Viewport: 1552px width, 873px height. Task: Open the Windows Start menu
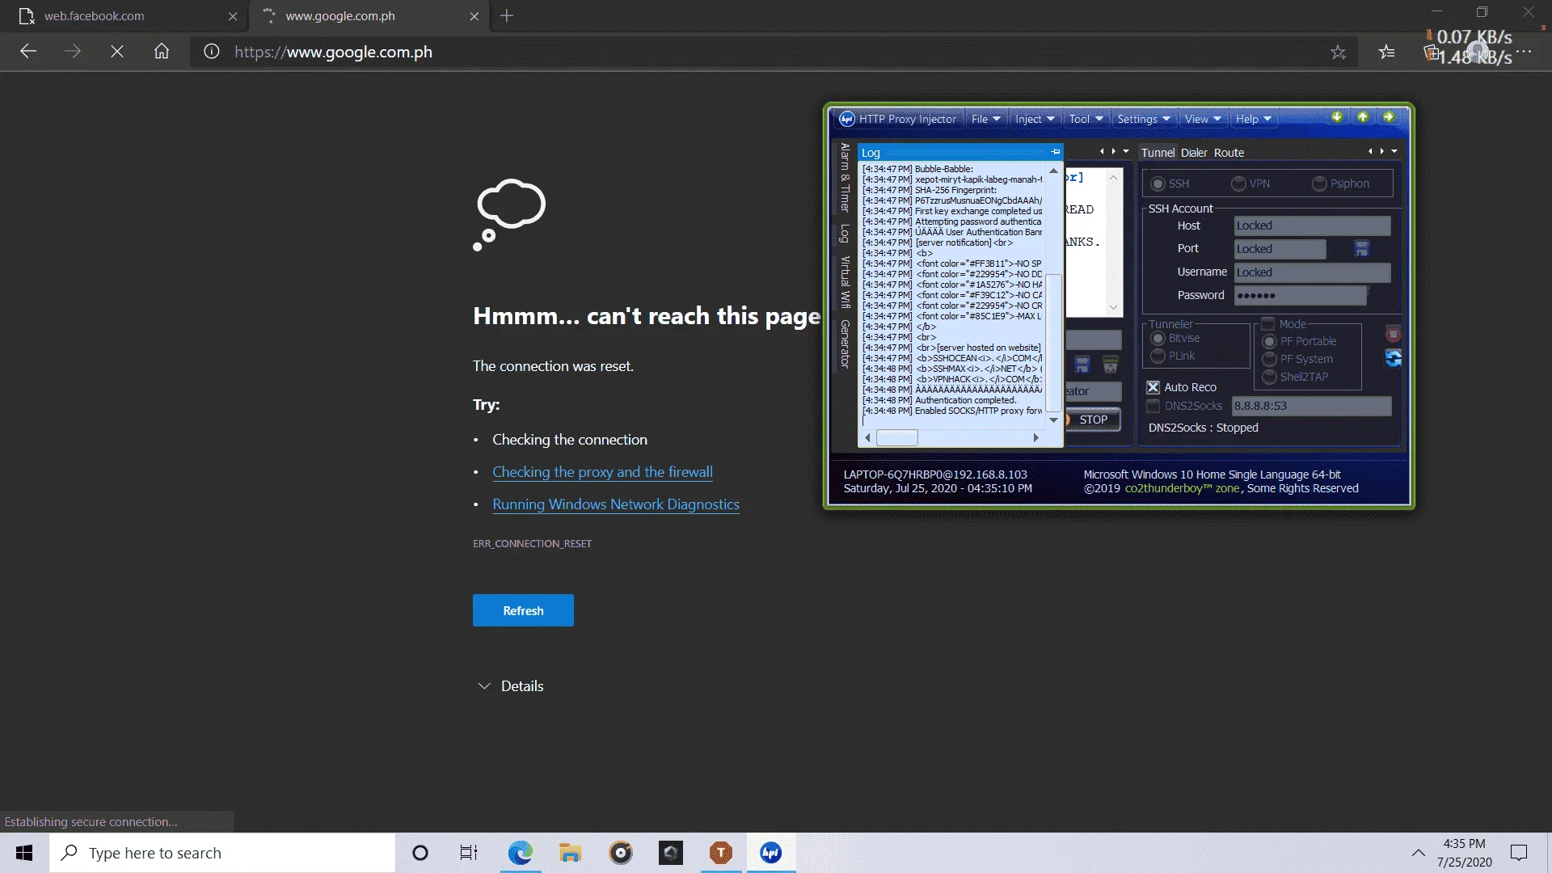tap(24, 853)
